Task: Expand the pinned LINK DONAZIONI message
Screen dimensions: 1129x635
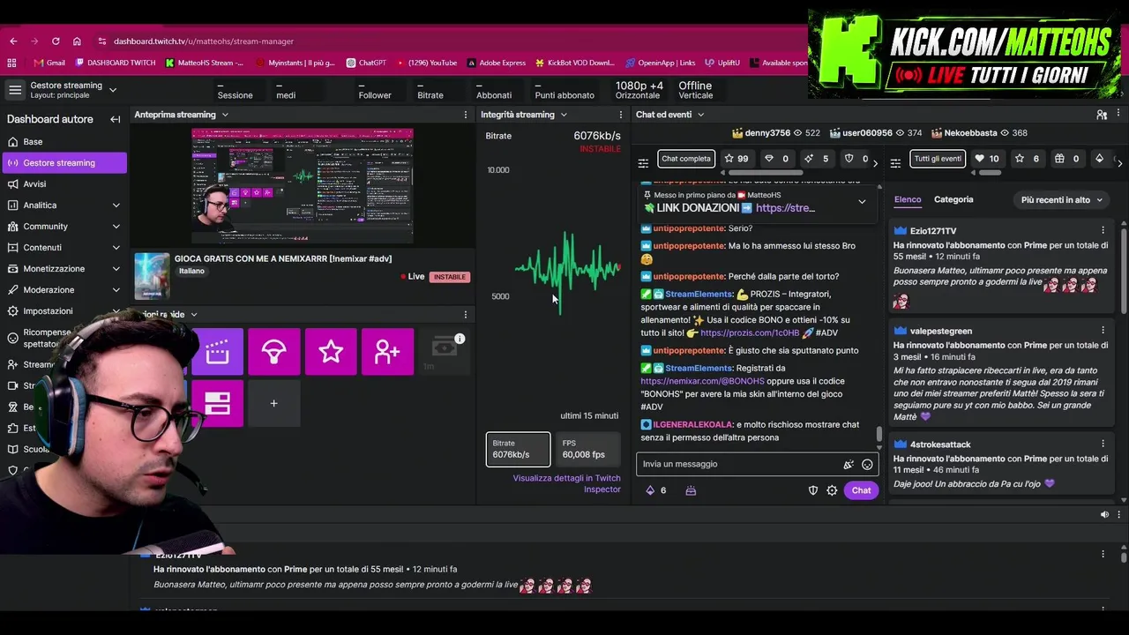Action: [x=862, y=201]
